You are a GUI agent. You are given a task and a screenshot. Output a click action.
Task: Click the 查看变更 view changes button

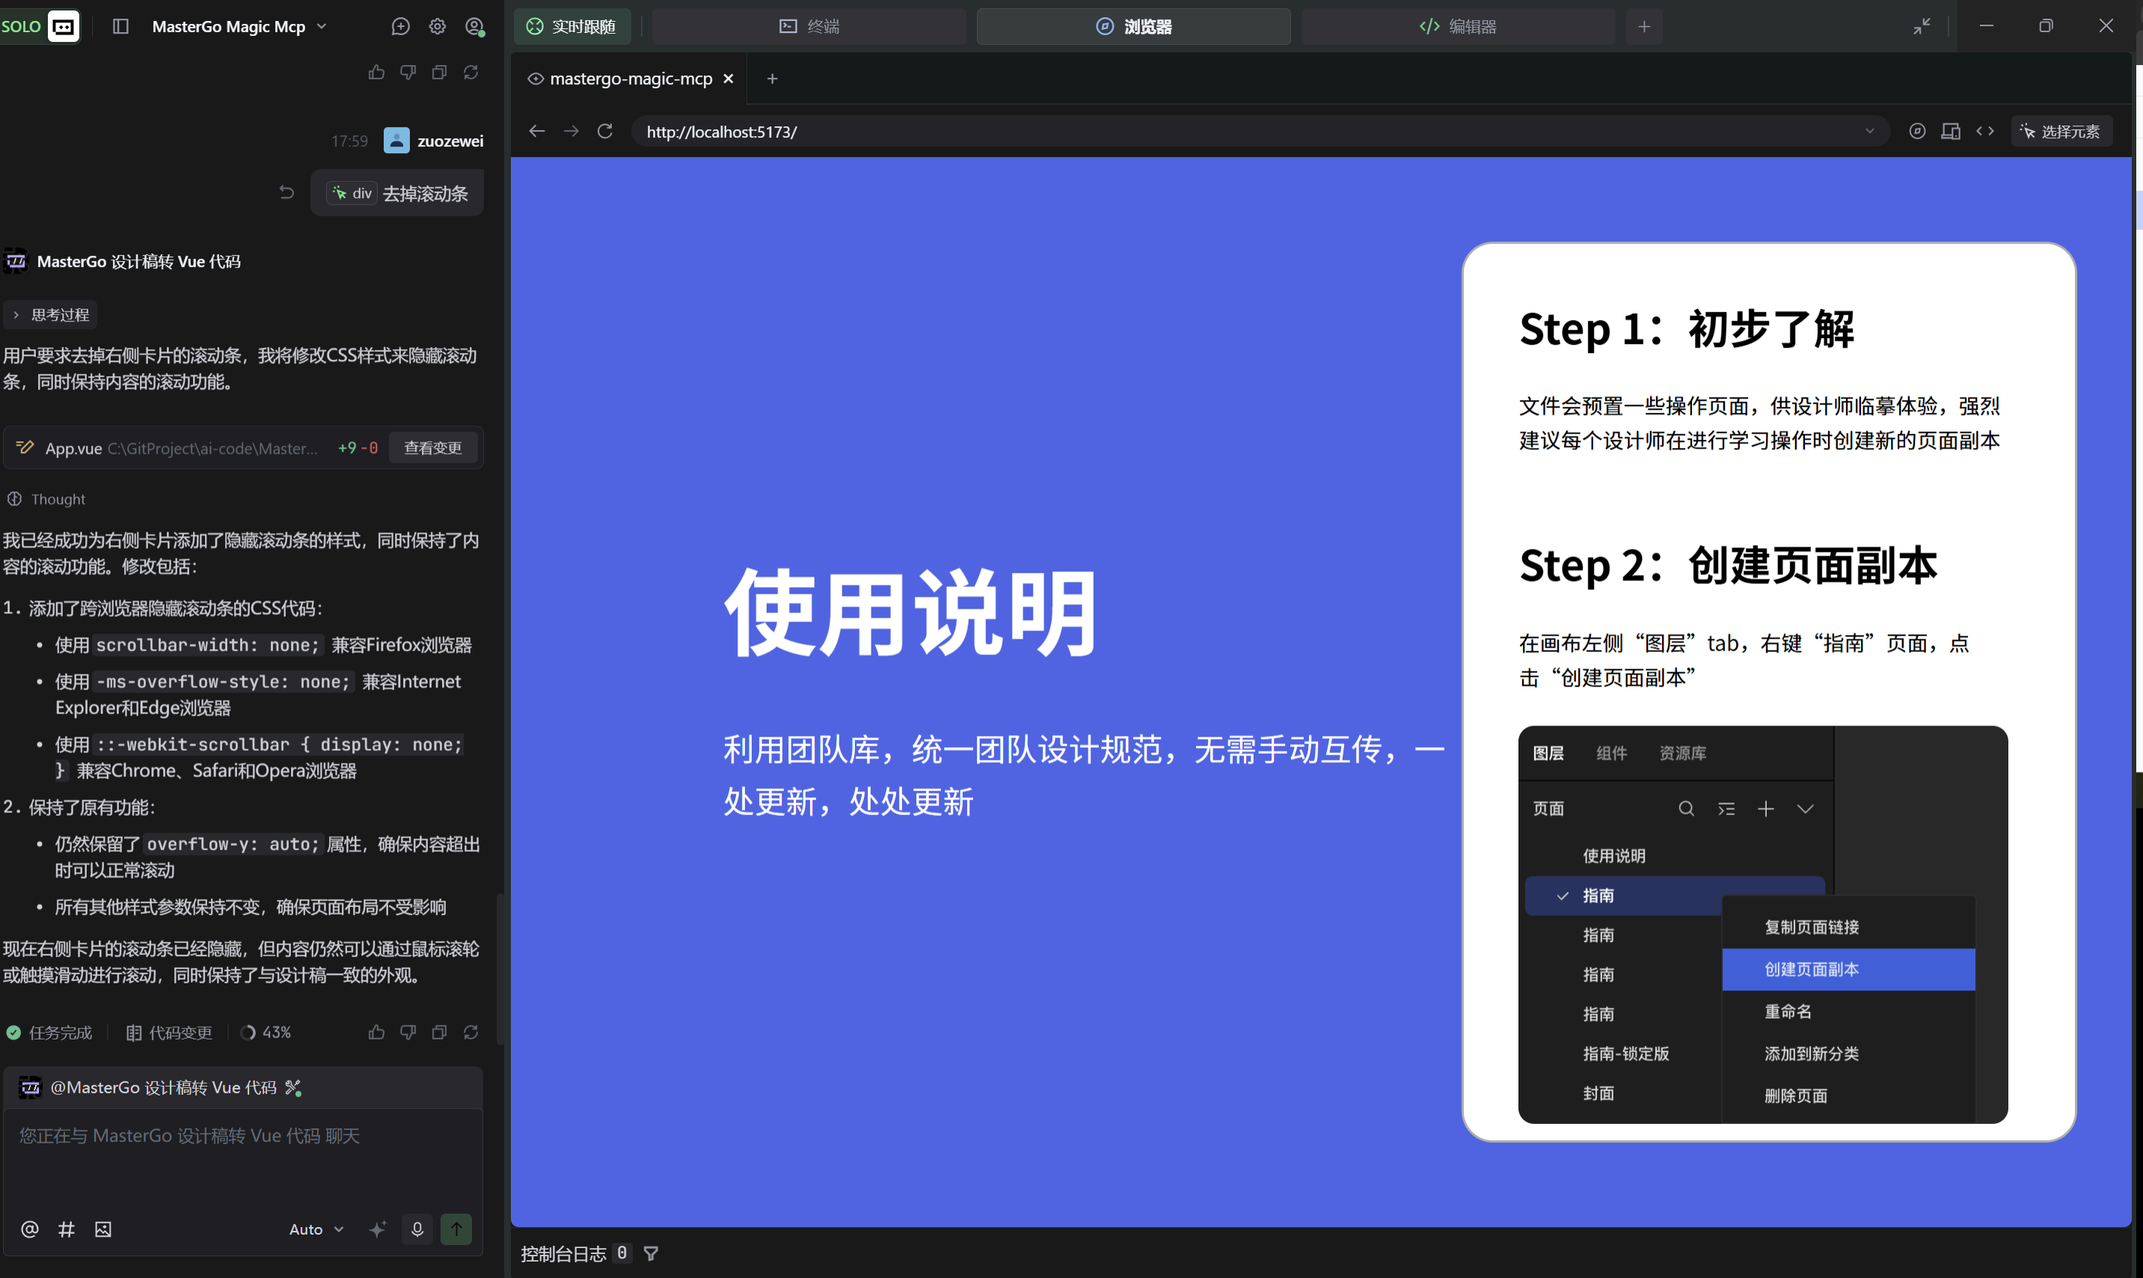click(x=433, y=448)
